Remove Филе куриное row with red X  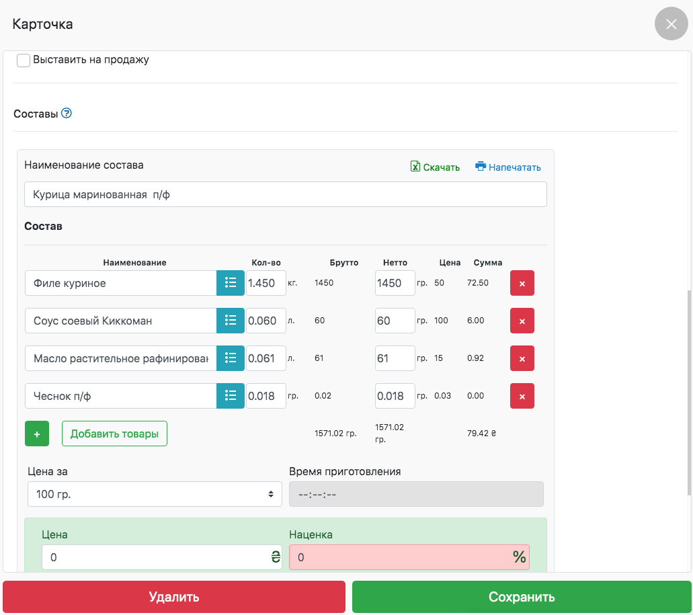522,283
